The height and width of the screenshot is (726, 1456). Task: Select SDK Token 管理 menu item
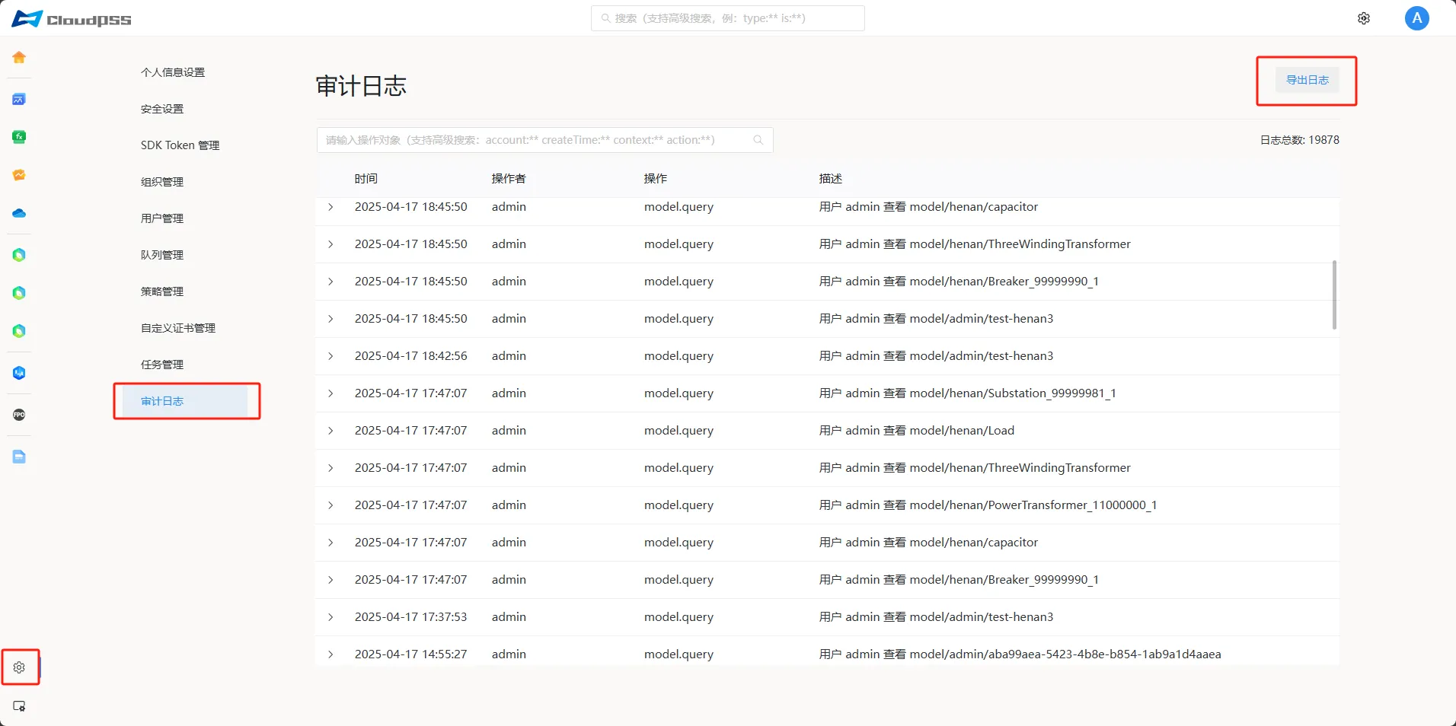tap(180, 145)
